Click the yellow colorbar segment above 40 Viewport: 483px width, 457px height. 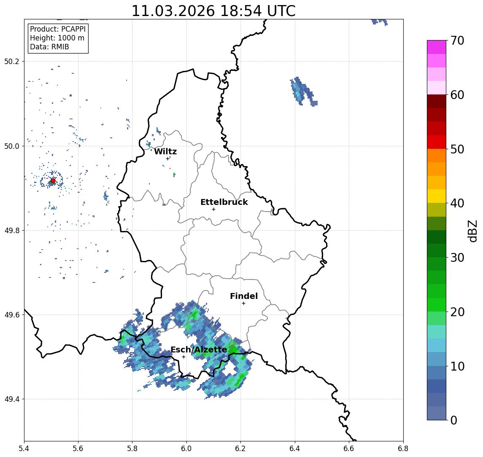pyautogui.click(x=437, y=196)
